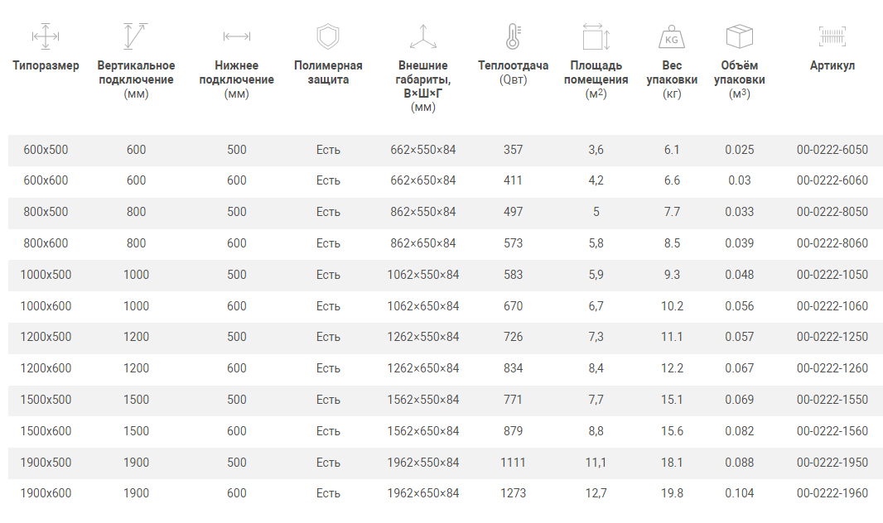Click heat output value 1273
This screenshot has height=523, width=883.
(513, 493)
